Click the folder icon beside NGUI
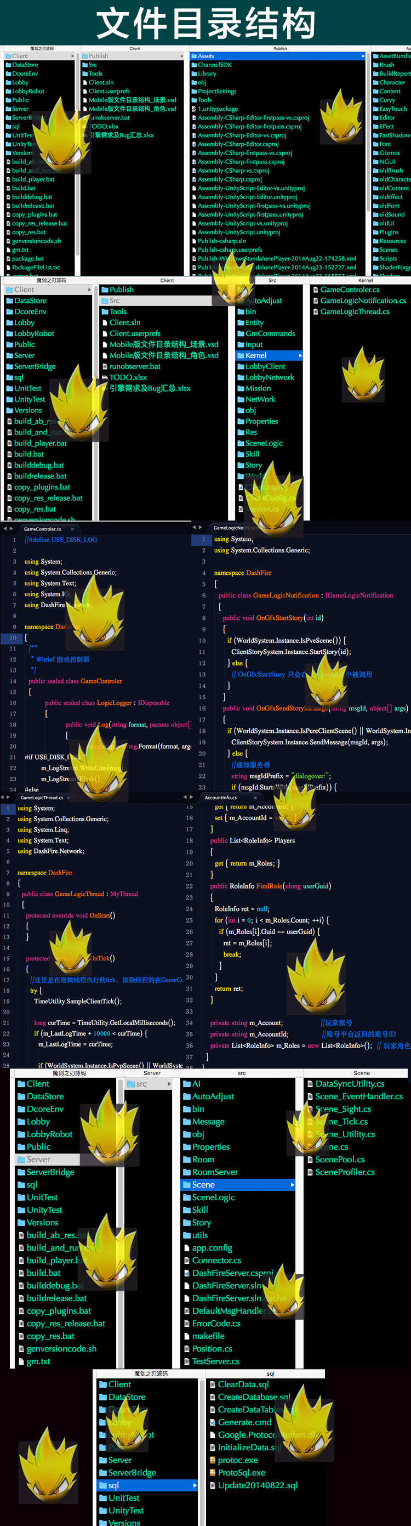The height and width of the screenshot is (1526, 411). pos(375,162)
